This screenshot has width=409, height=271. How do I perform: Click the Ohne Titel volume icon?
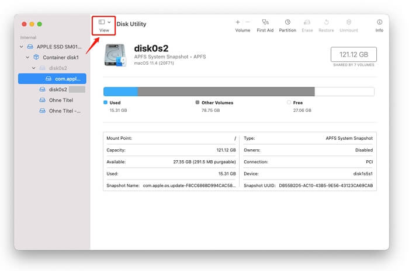pyautogui.click(x=42, y=100)
